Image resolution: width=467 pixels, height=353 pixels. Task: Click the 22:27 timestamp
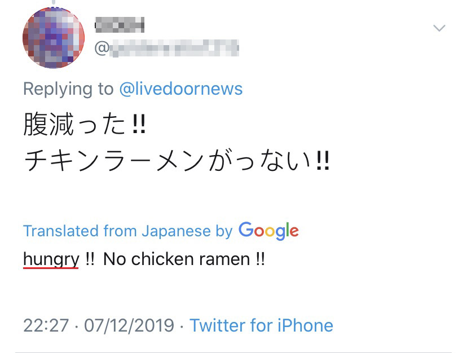(x=46, y=325)
